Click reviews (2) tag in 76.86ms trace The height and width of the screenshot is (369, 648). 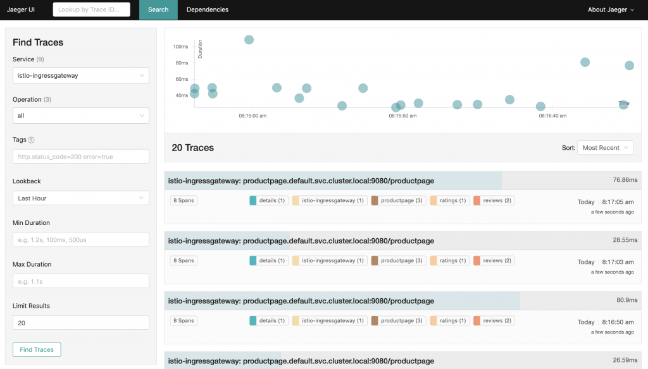(x=494, y=200)
